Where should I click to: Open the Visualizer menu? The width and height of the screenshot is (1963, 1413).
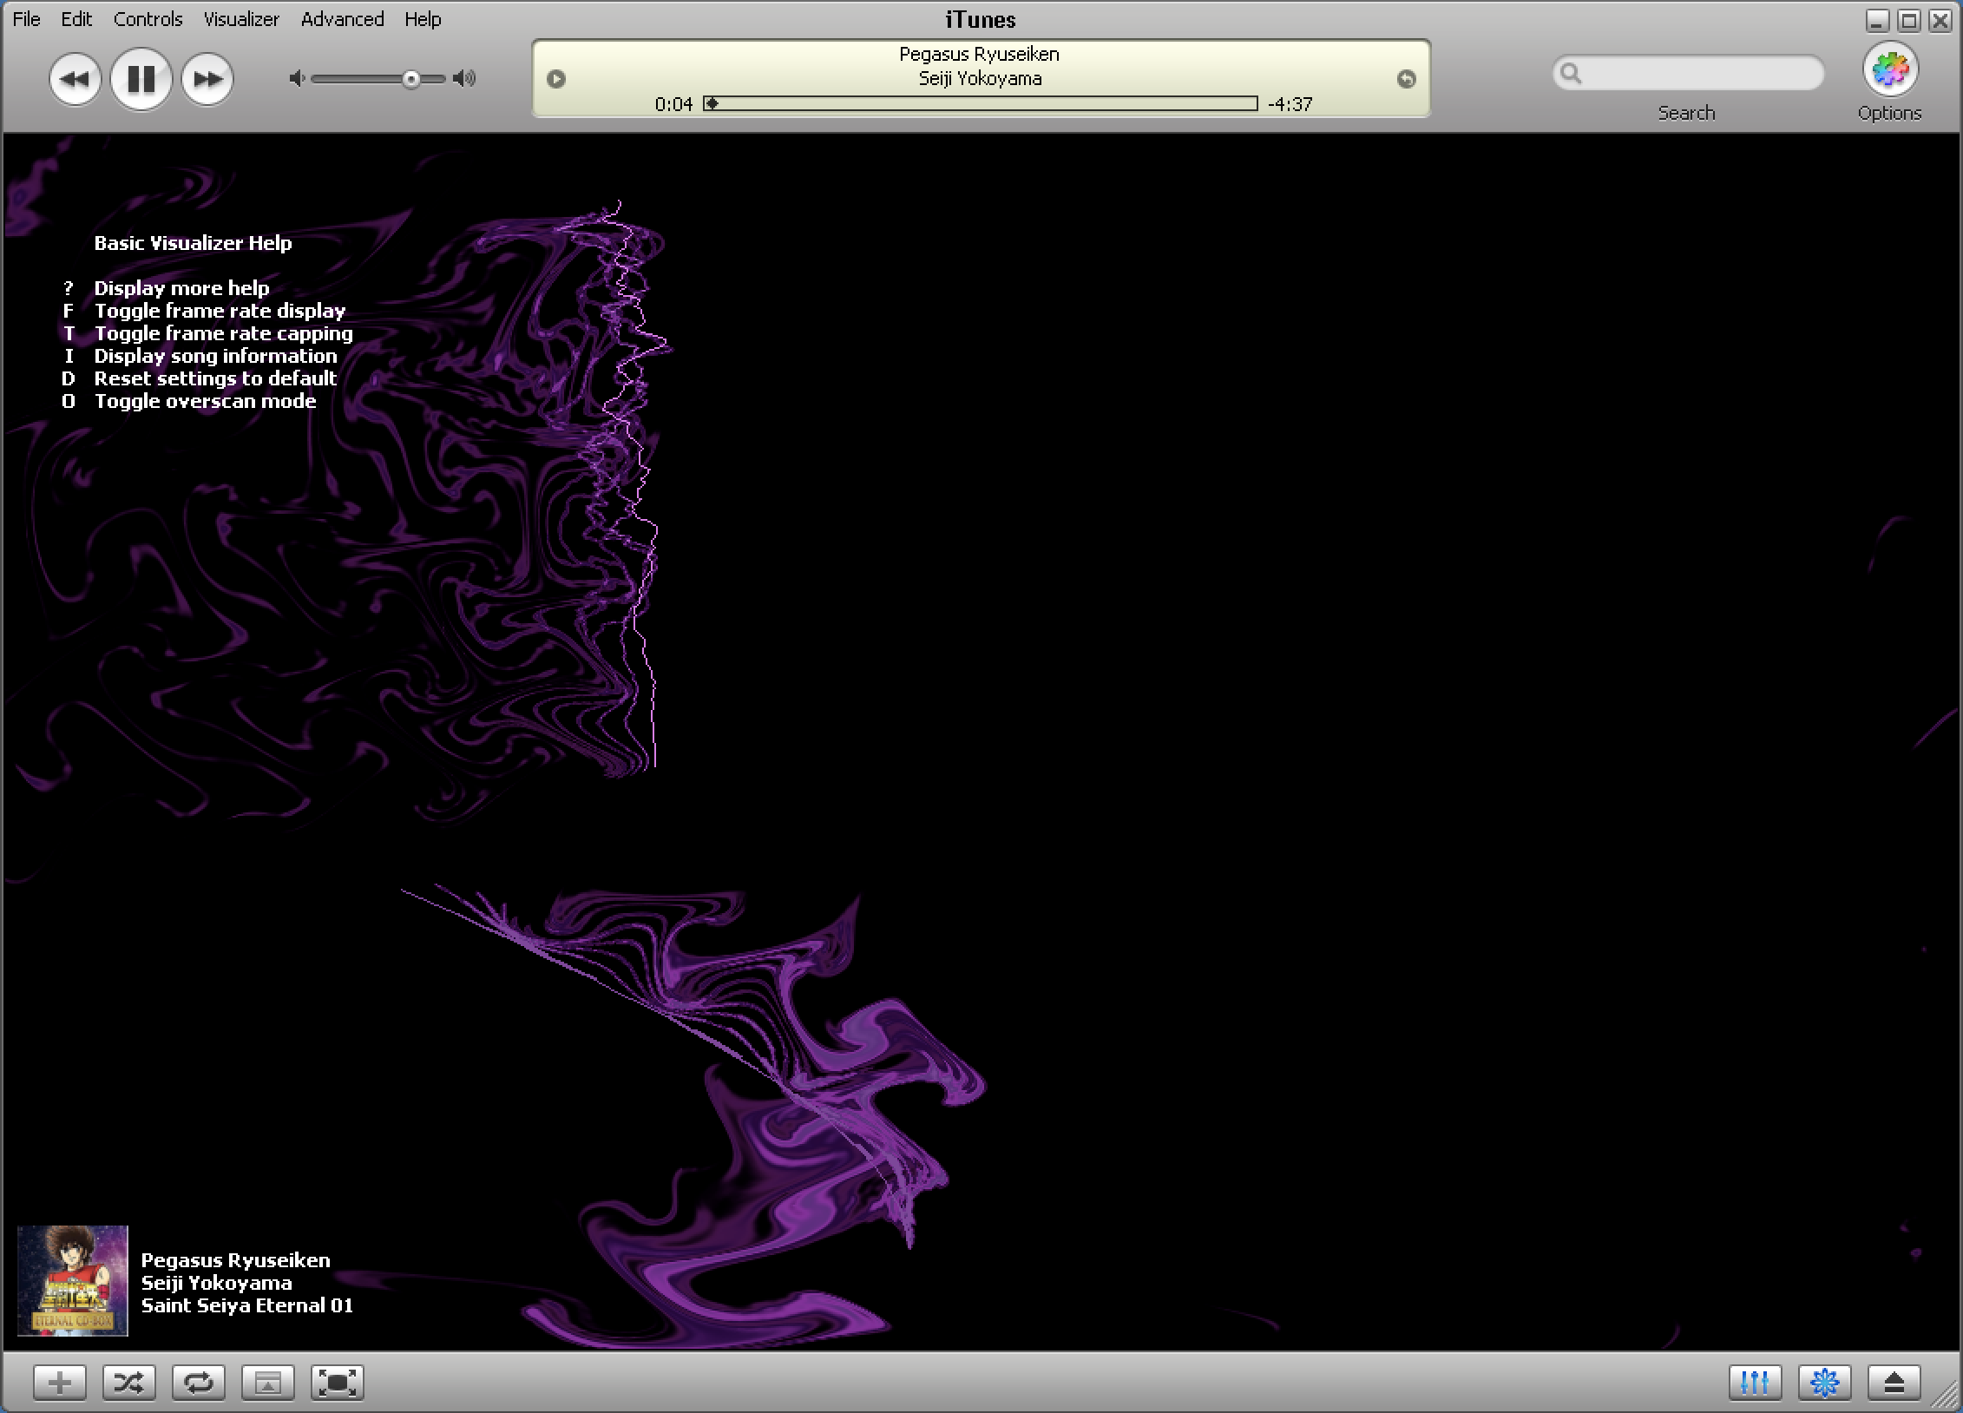click(x=241, y=19)
